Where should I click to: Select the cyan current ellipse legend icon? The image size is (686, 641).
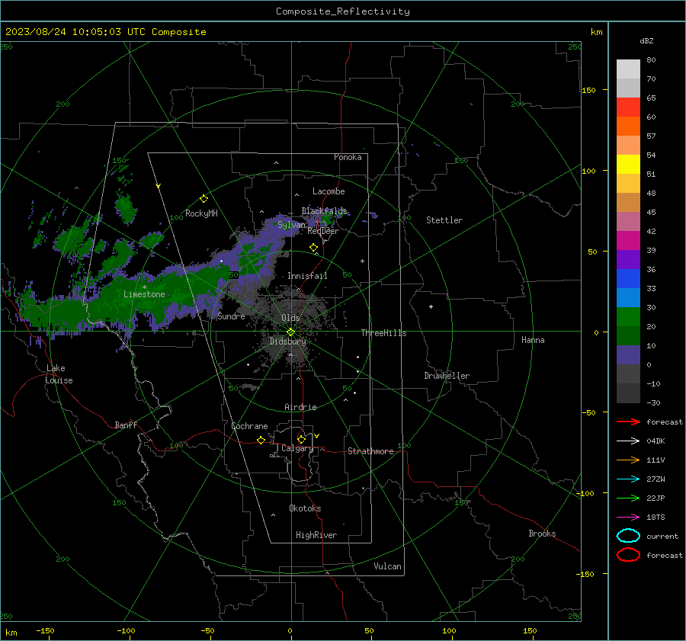point(628,536)
